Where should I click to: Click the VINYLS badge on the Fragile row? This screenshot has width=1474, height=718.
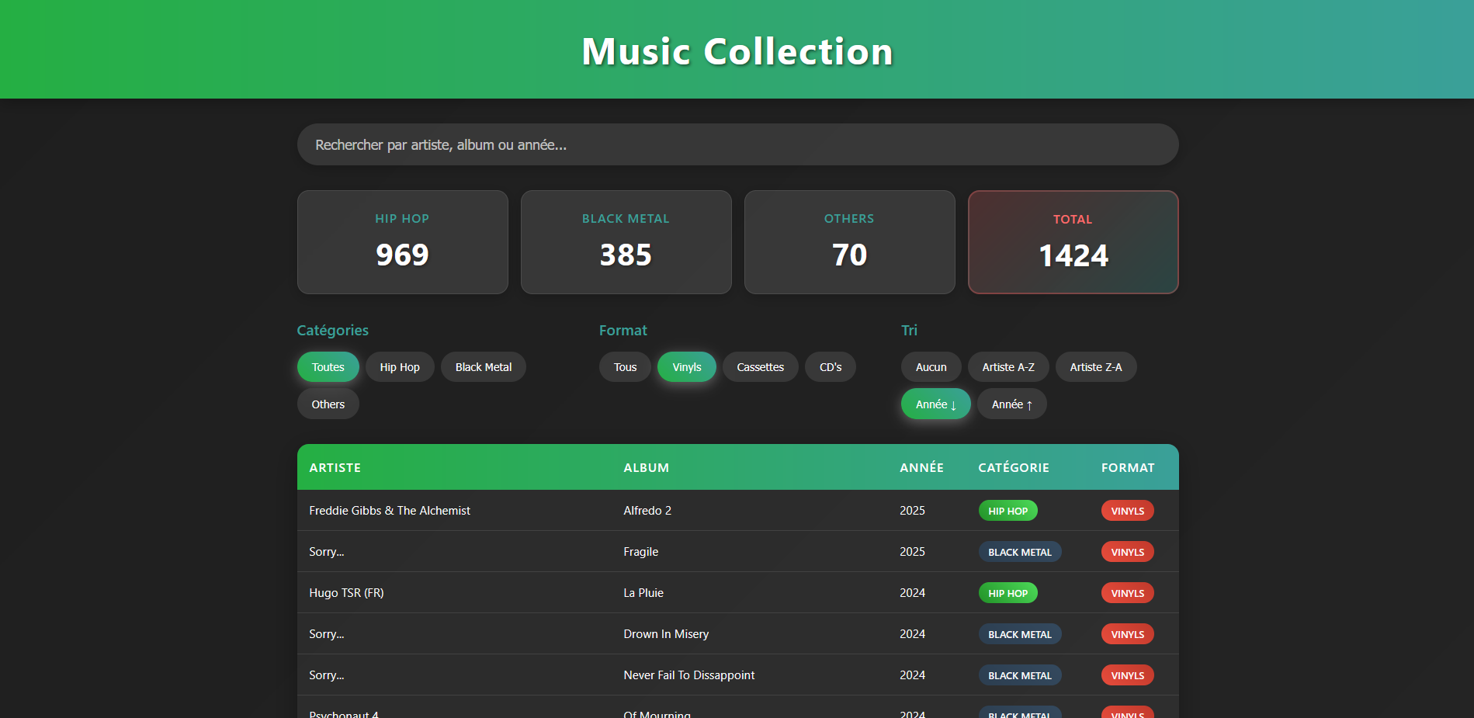1127,551
